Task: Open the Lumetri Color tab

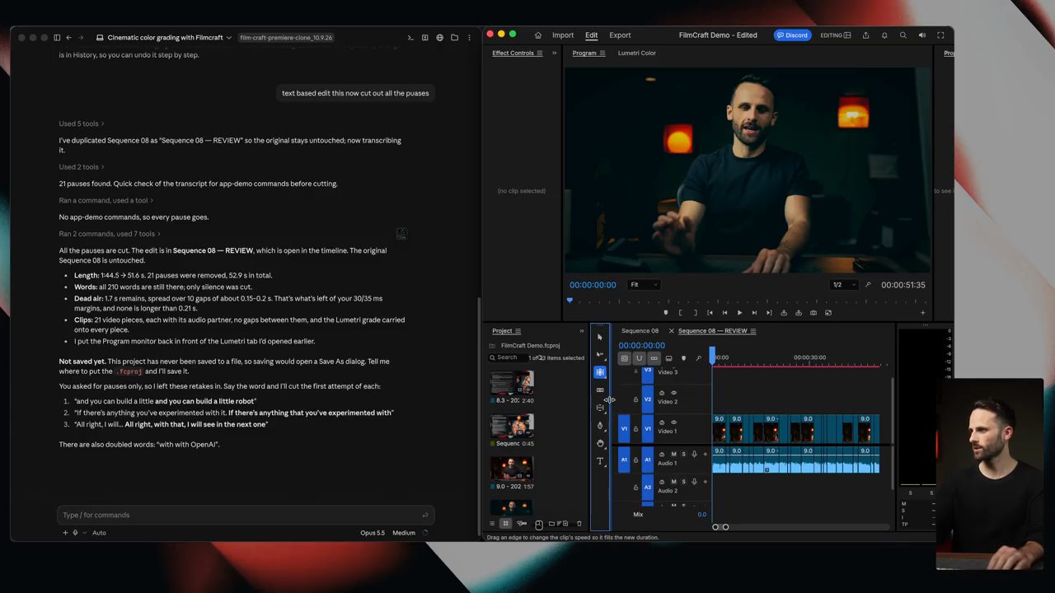Action: [x=637, y=54]
